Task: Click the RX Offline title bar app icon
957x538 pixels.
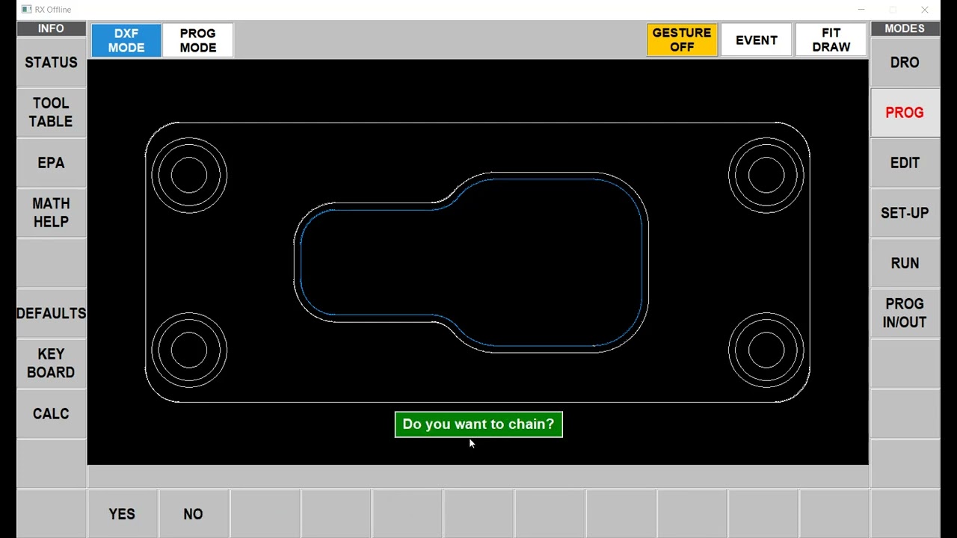Action: pos(26,10)
